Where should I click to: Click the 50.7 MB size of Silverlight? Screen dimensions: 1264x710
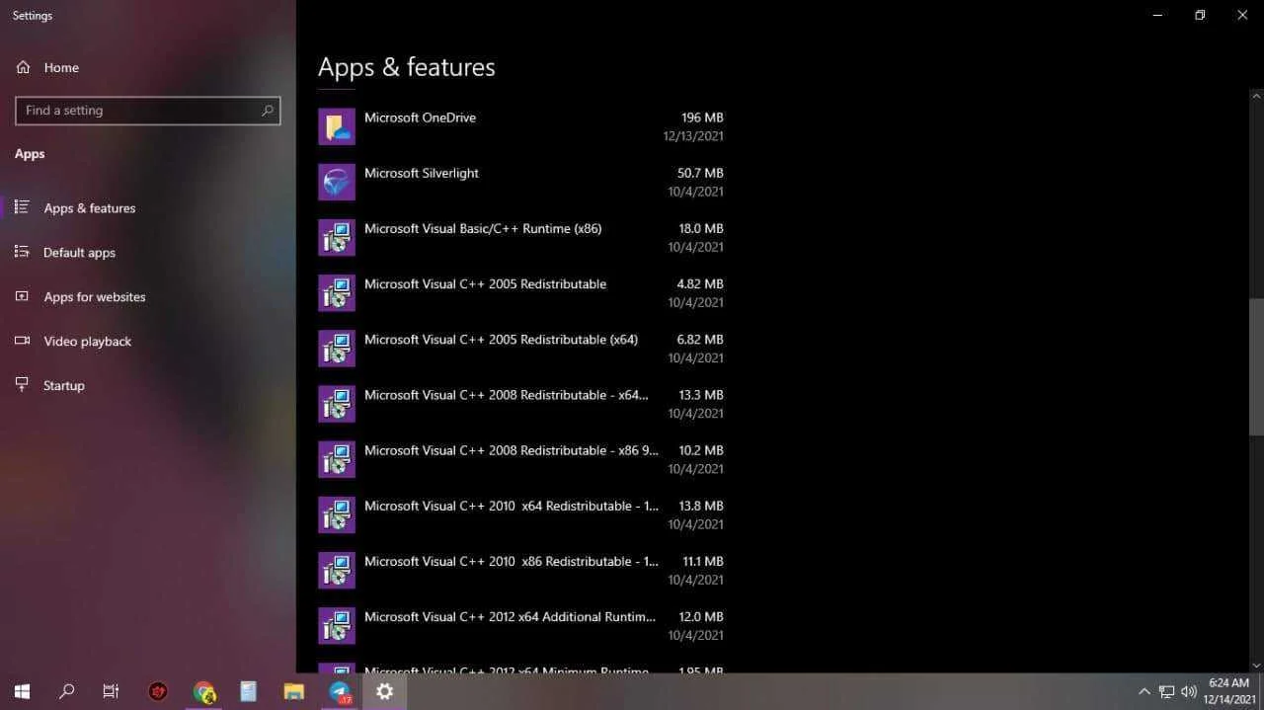(699, 173)
